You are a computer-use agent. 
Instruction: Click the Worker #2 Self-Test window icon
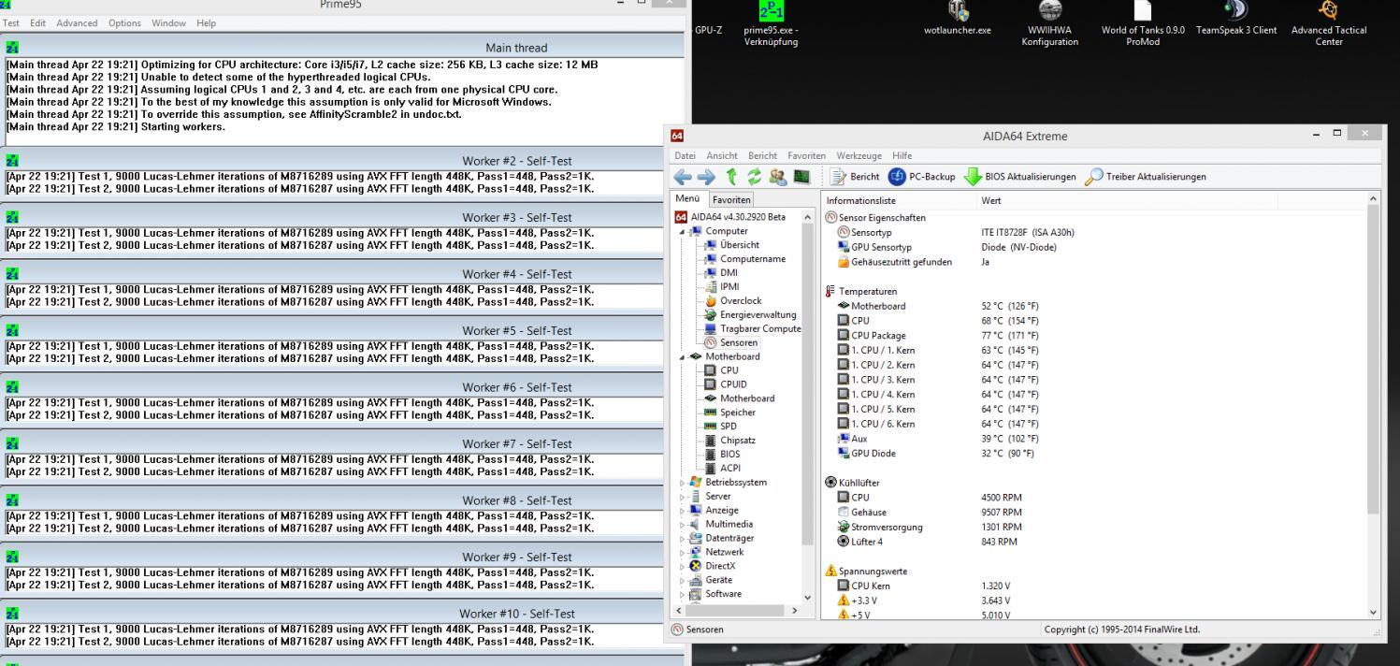click(x=12, y=161)
